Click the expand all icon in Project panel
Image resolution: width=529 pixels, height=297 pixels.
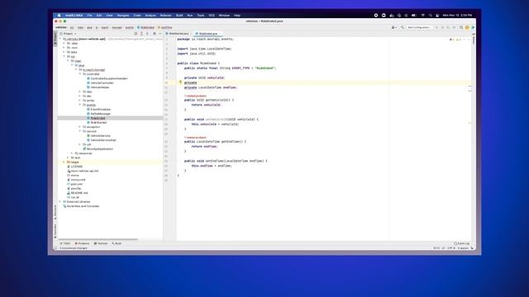pos(141,34)
